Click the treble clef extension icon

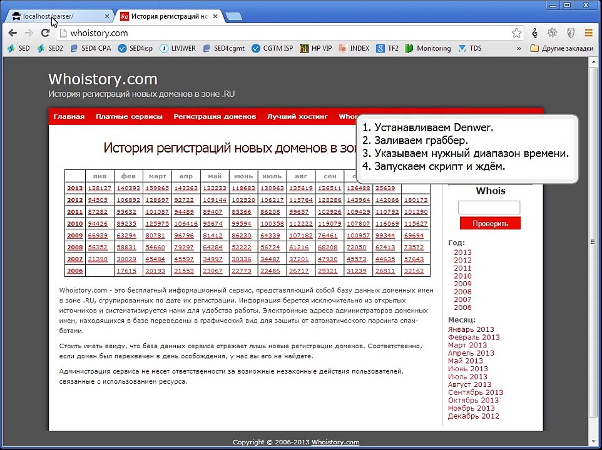tap(535, 33)
